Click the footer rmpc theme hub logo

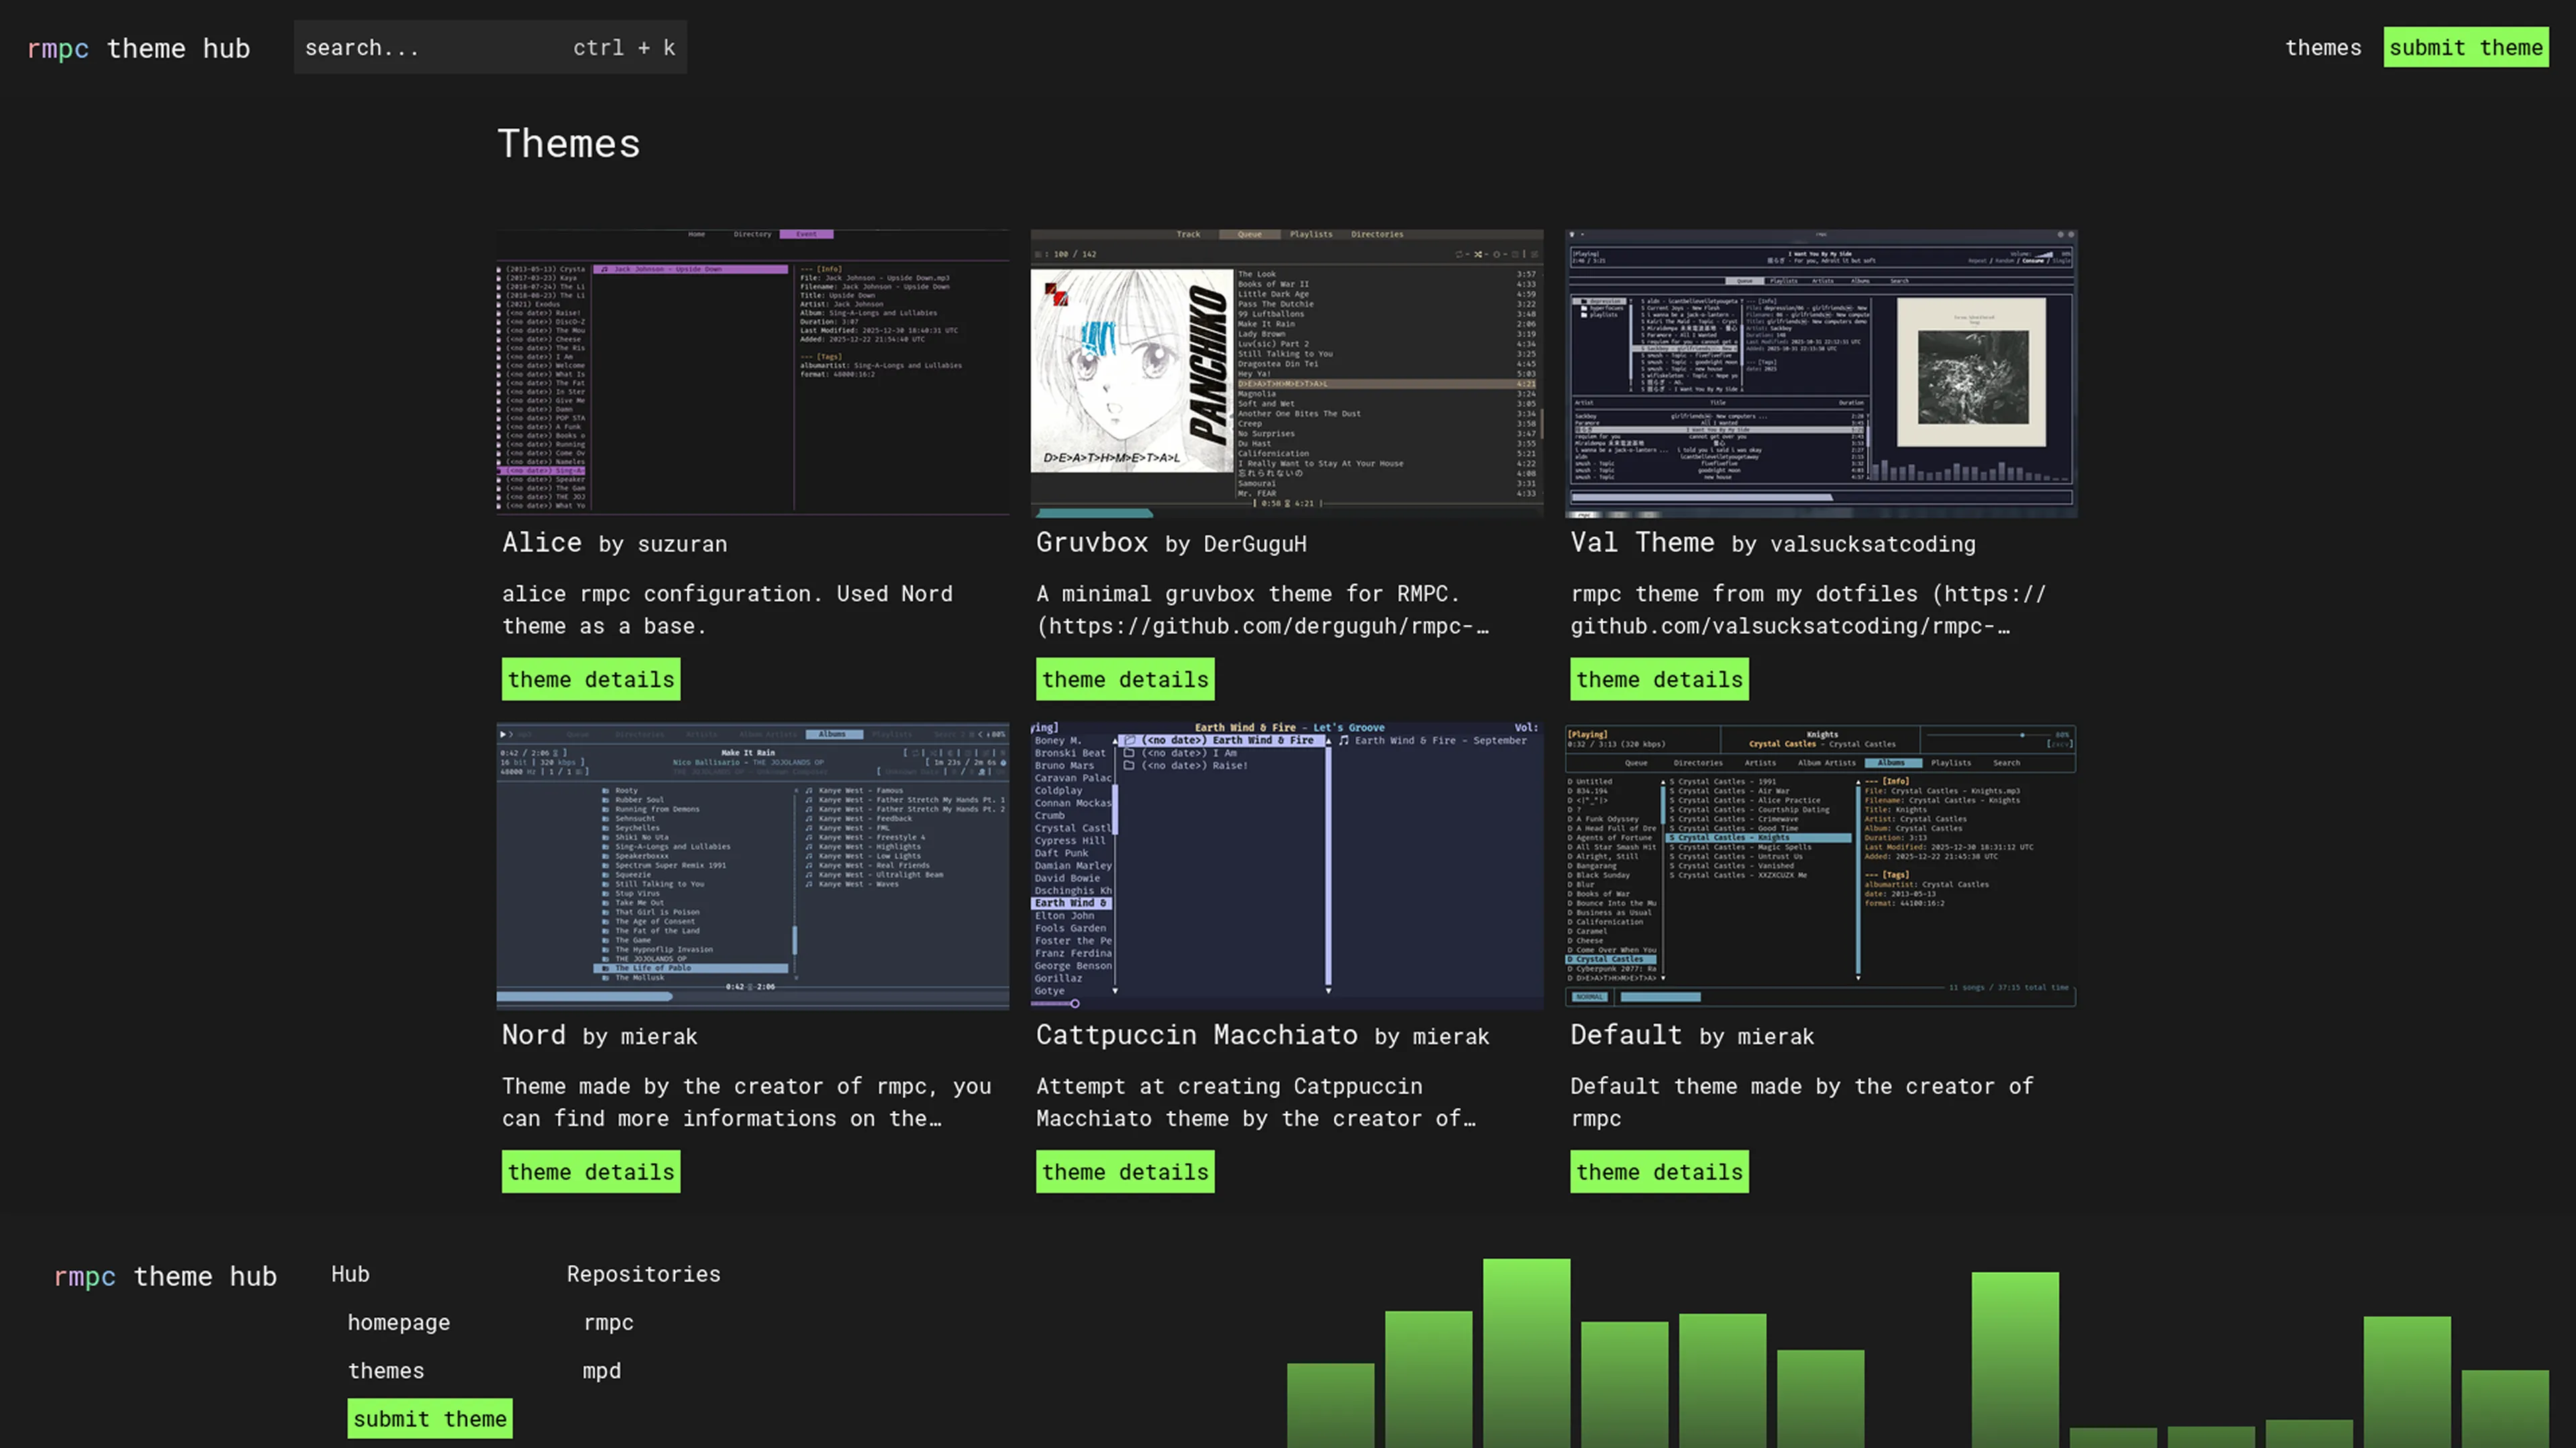coord(165,1276)
